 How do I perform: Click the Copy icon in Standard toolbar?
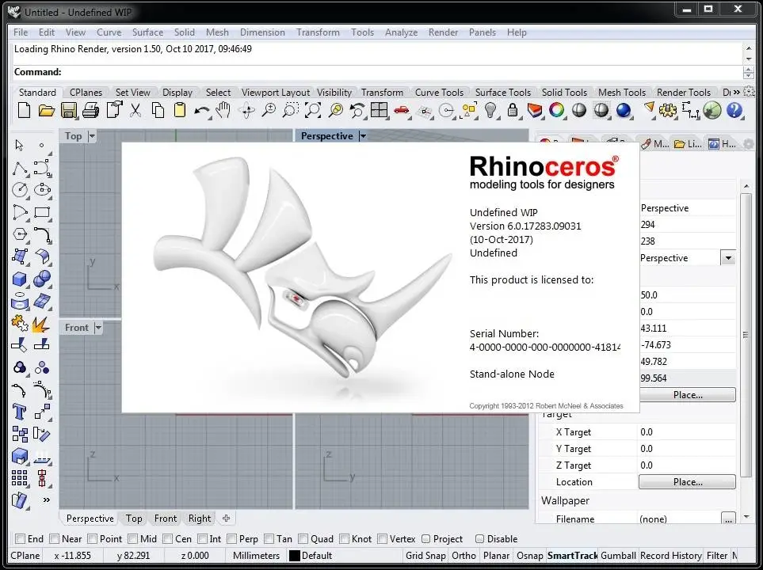(x=158, y=110)
